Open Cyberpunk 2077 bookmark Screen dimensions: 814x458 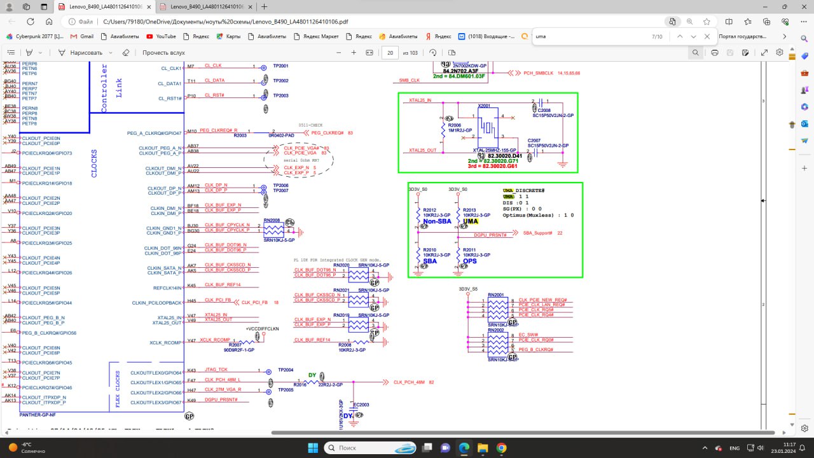[34, 36]
